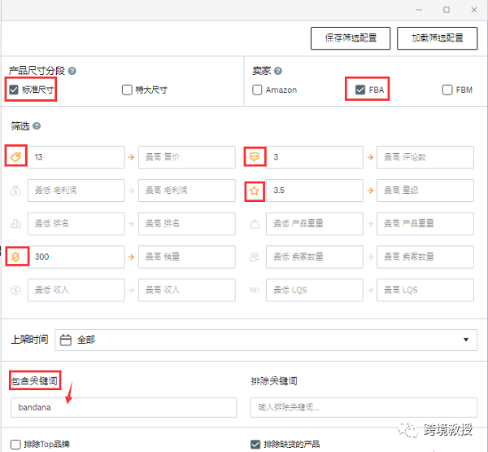The width and height of the screenshot is (488, 452).
Task: Open help for 产品尺寸分段
Action: coord(72,71)
